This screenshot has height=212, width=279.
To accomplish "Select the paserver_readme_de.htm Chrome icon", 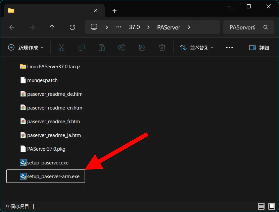I will tap(23, 94).
